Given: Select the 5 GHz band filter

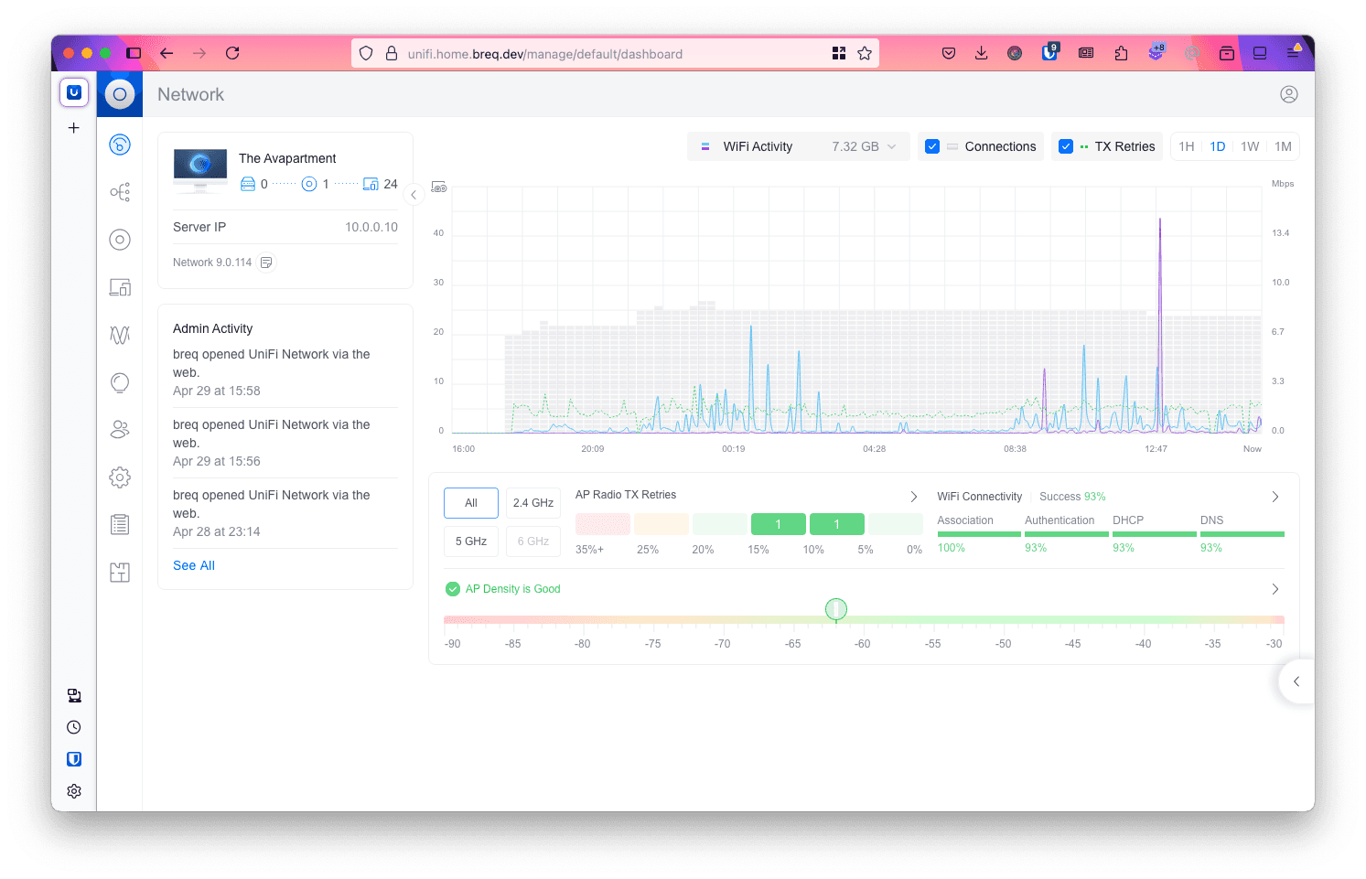Looking at the screenshot, I should click(471, 541).
